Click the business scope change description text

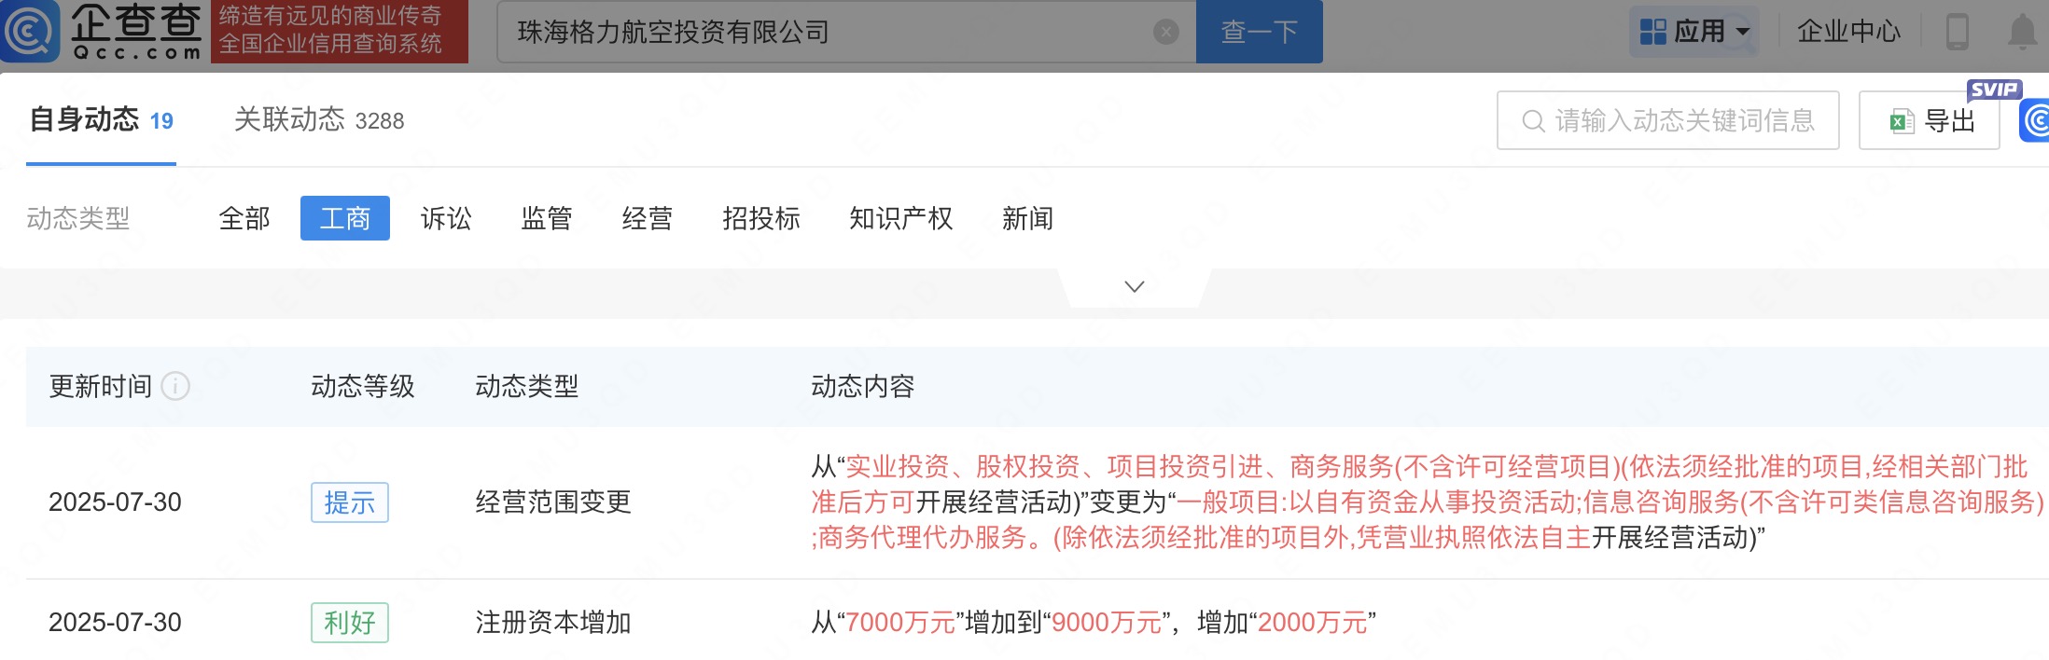point(1428,502)
